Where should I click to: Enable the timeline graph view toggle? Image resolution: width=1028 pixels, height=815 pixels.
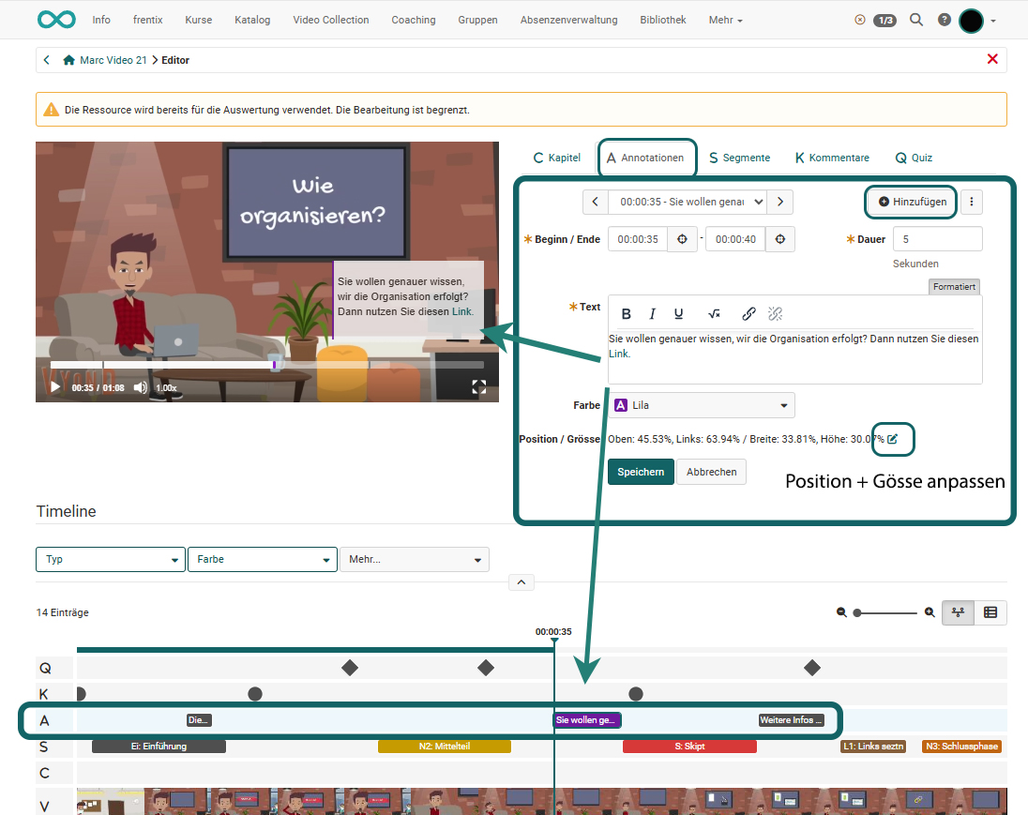[958, 612]
